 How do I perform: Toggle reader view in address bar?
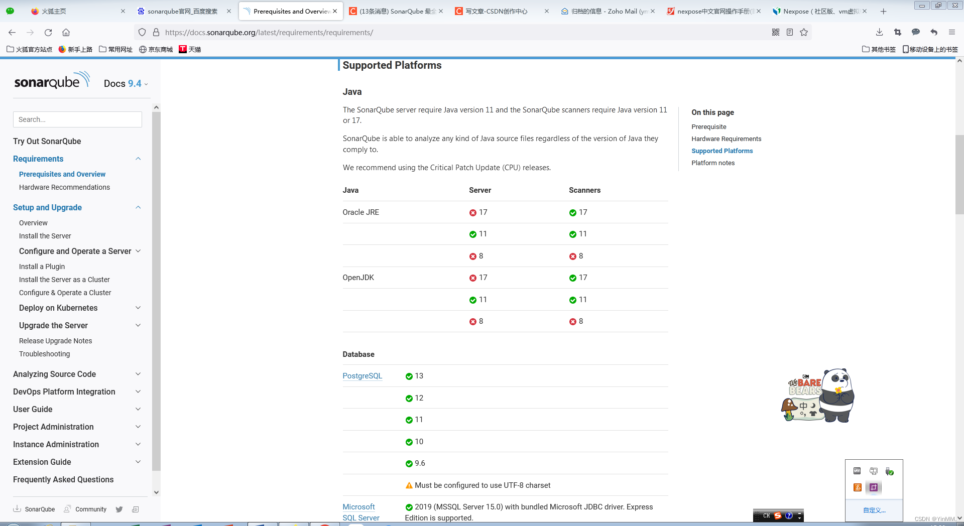click(x=790, y=32)
